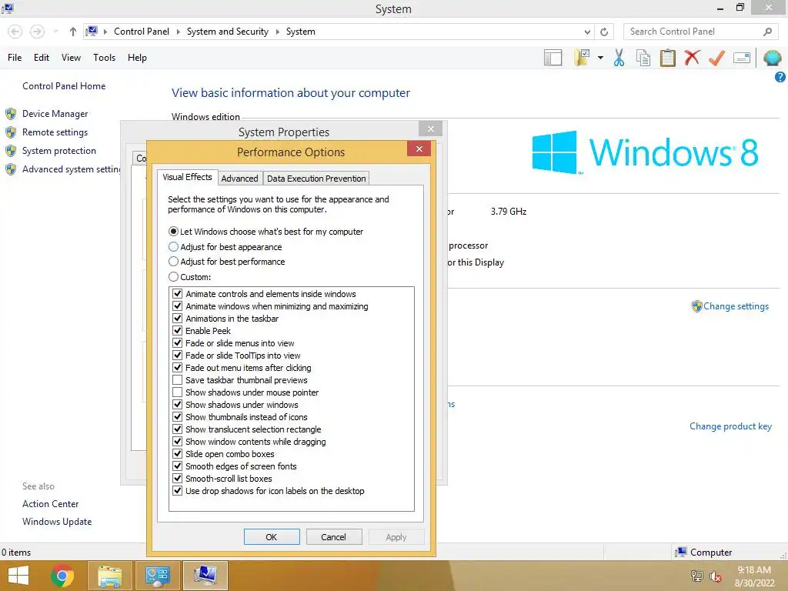788x591 pixels.
Task: Click the Forward navigation arrow
Action: [37, 32]
